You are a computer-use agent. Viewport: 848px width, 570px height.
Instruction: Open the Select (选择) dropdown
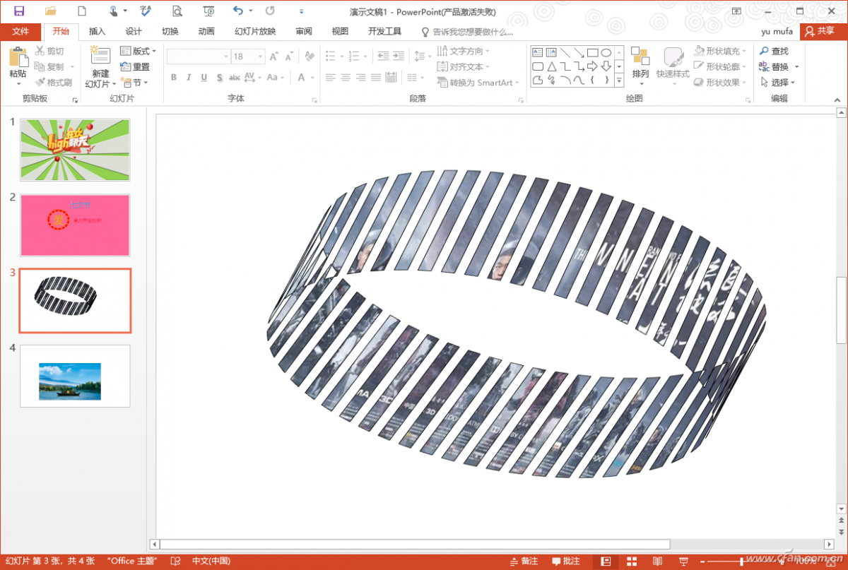(x=777, y=83)
